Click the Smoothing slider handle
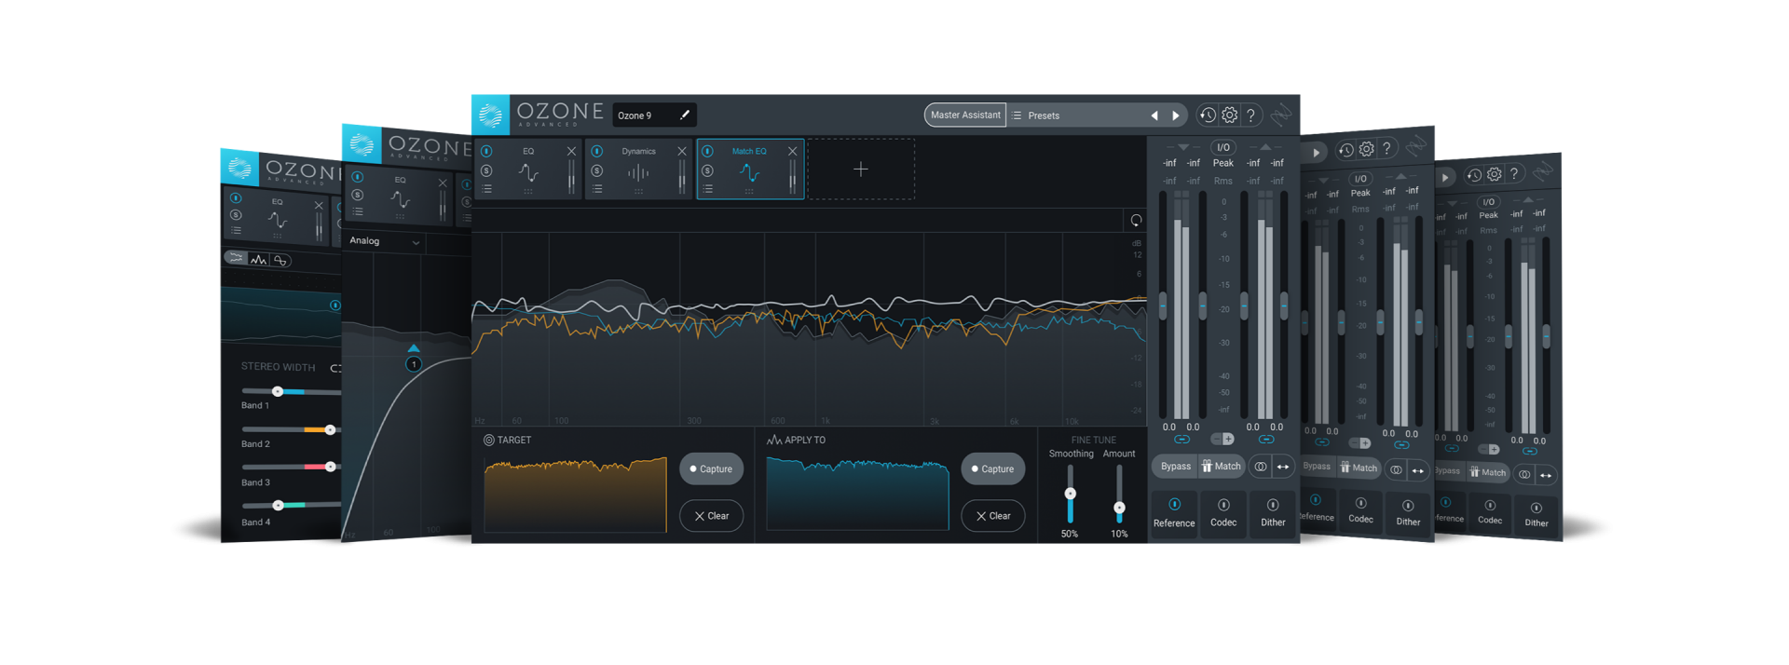The height and width of the screenshot is (665, 1789). pyautogui.click(x=1070, y=494)
